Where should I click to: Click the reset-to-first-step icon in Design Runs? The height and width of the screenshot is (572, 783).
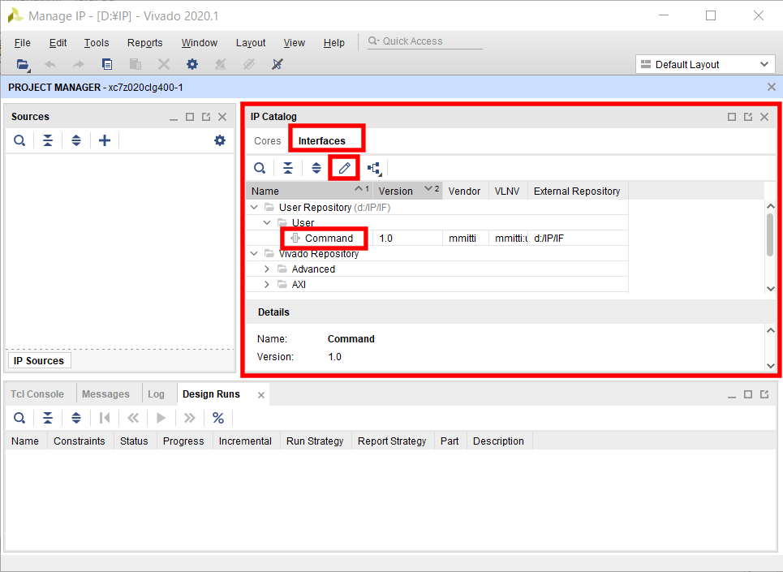tap(105, 419)
